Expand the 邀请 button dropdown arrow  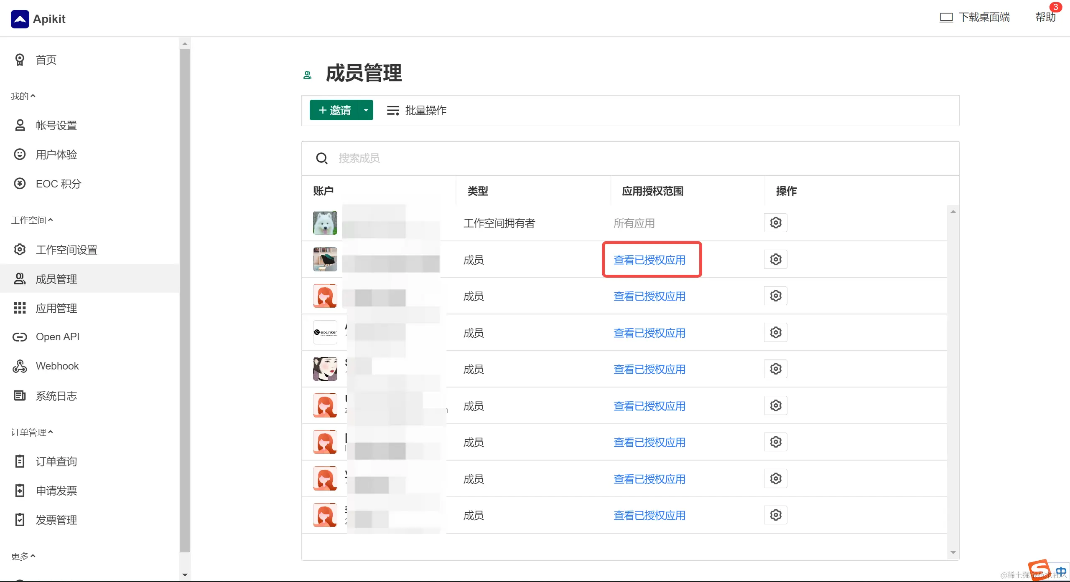point(366,110)
